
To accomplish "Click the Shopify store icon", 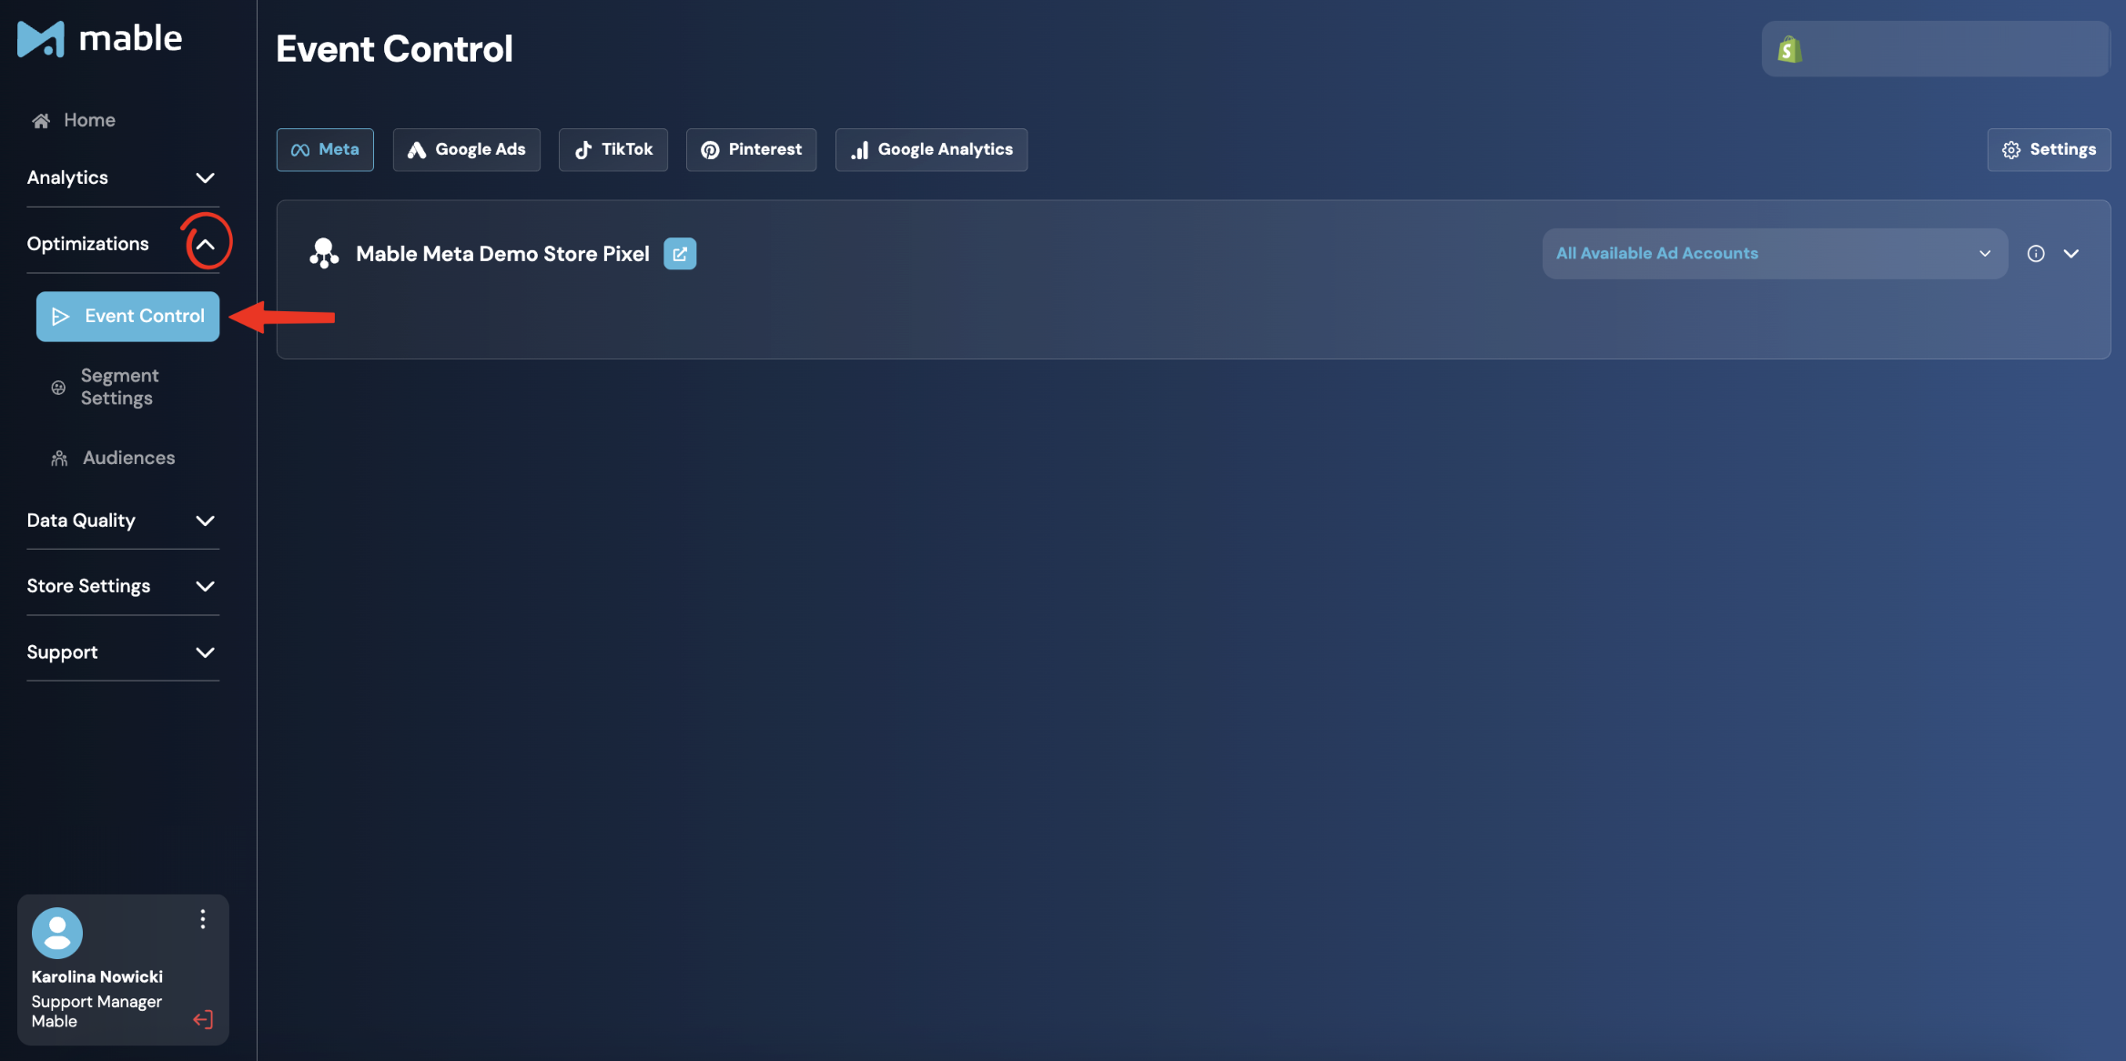I will click(1789, 49).
